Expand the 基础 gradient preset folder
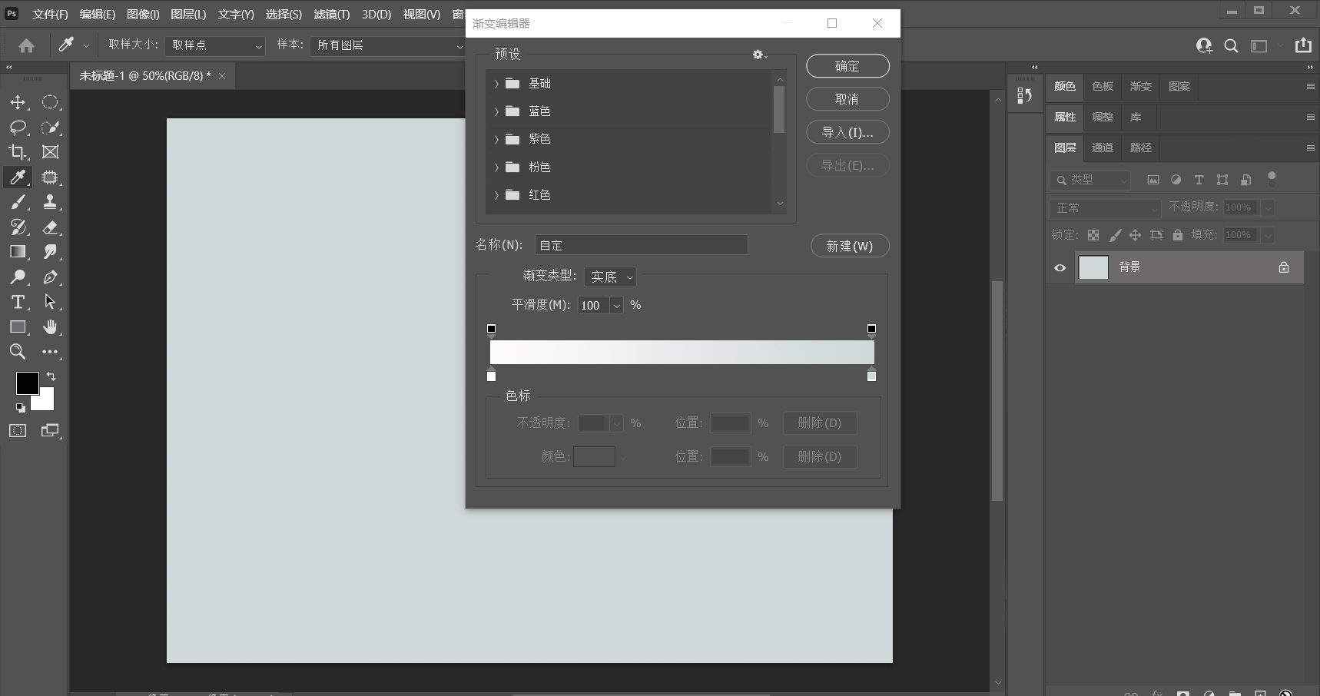This screenshot has width=1320, height=696. pyautogui.click(x=496, y=83)
